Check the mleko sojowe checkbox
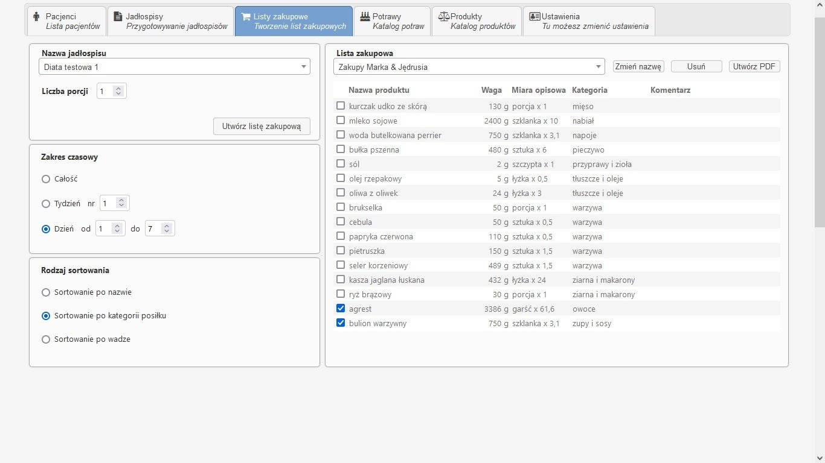The image size is (825, 463). click(341, 120)
